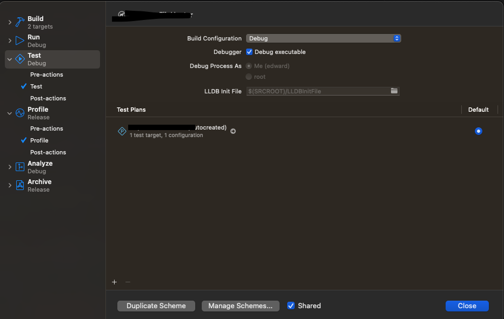504x319 pixels.
Task: Click the Run play icon
Action: (20, 40)
